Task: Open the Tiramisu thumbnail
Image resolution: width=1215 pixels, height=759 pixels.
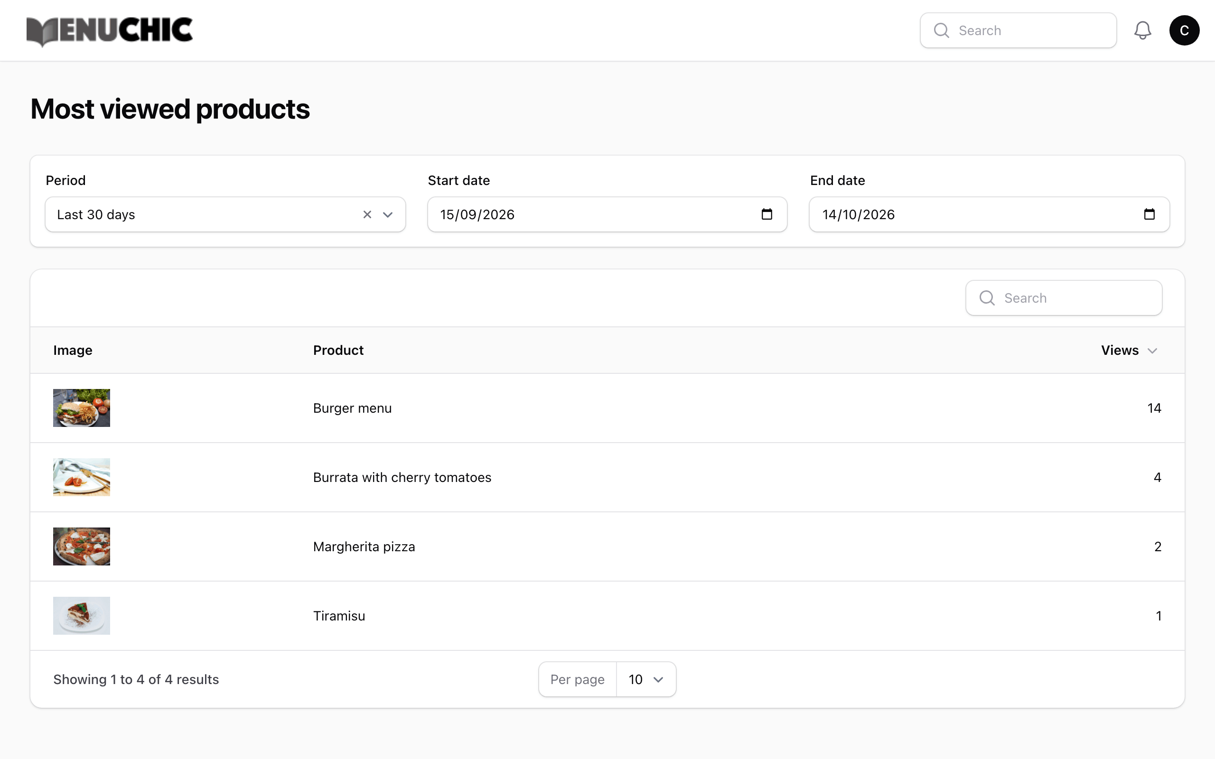Action: coord(81,615)
